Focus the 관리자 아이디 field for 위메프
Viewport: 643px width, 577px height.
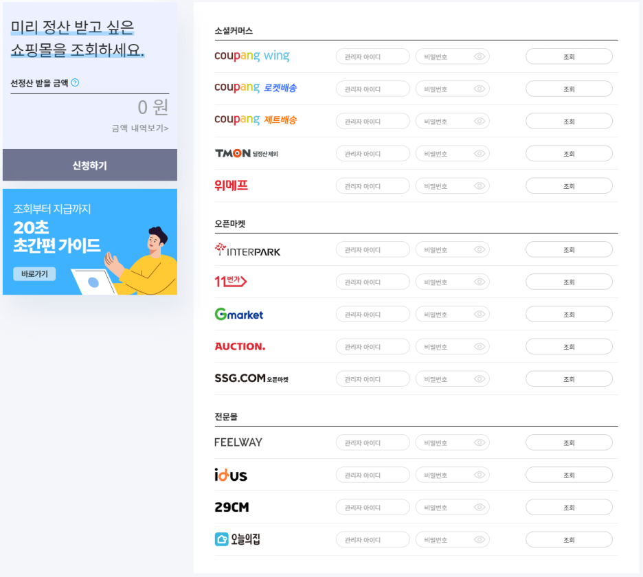pyautogui.click(x=373, y=186)
